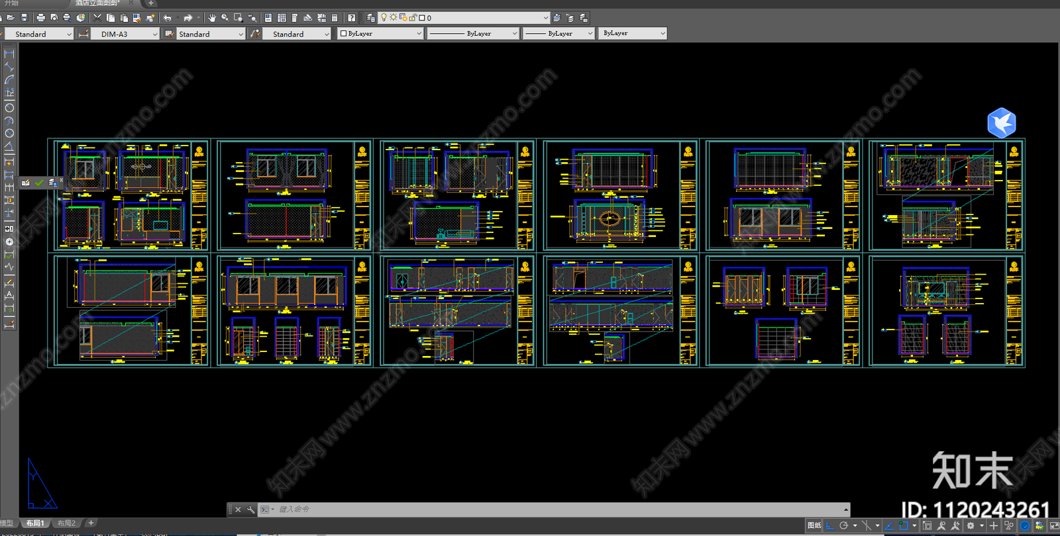The image size is (1060, 536).
Task: Switch to the 布局1 layout tab
Action: click(35, 523)
